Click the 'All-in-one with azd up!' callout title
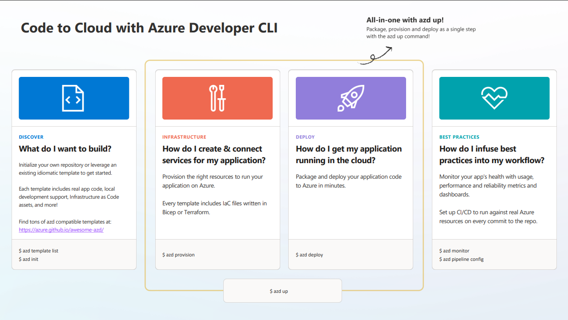Screen dimensions: 568x320 405,20
